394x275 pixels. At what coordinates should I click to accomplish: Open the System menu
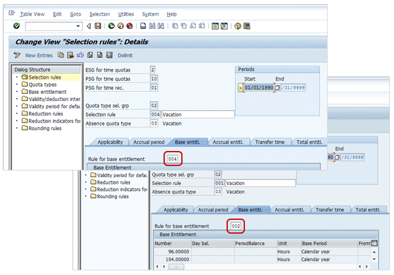150,14
